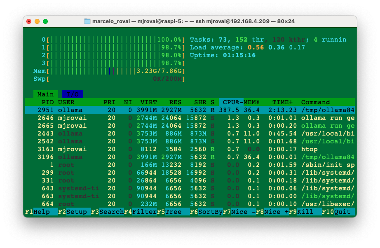
Task: Sort by CPU% column header
Action: pos(231,102)
